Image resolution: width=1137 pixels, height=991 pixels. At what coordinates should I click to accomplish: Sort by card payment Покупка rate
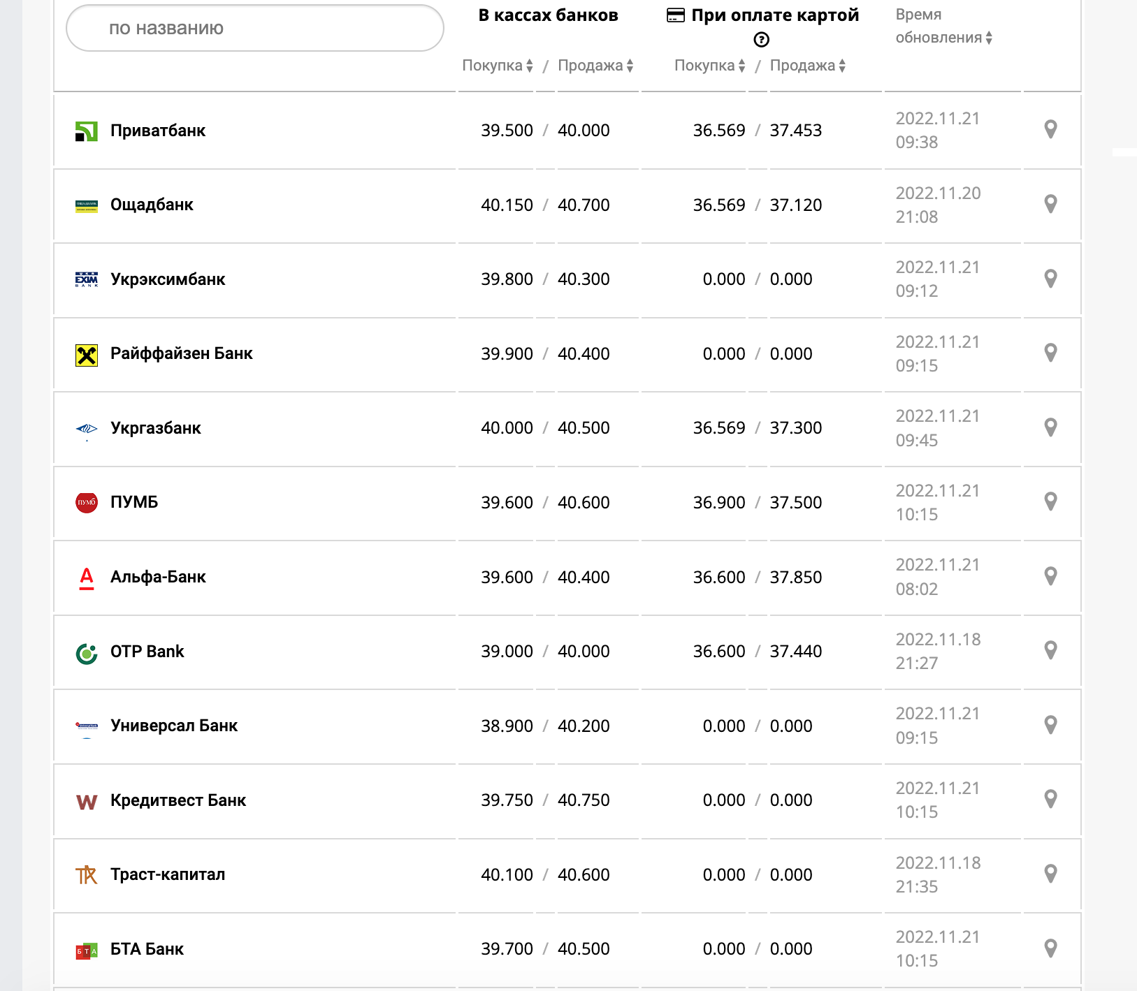[709, 66]
